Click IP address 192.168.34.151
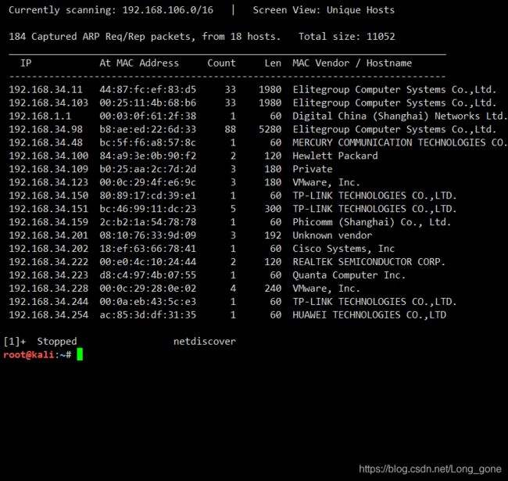Viewport: 508px width, 481px height. [x=48, y=209]
